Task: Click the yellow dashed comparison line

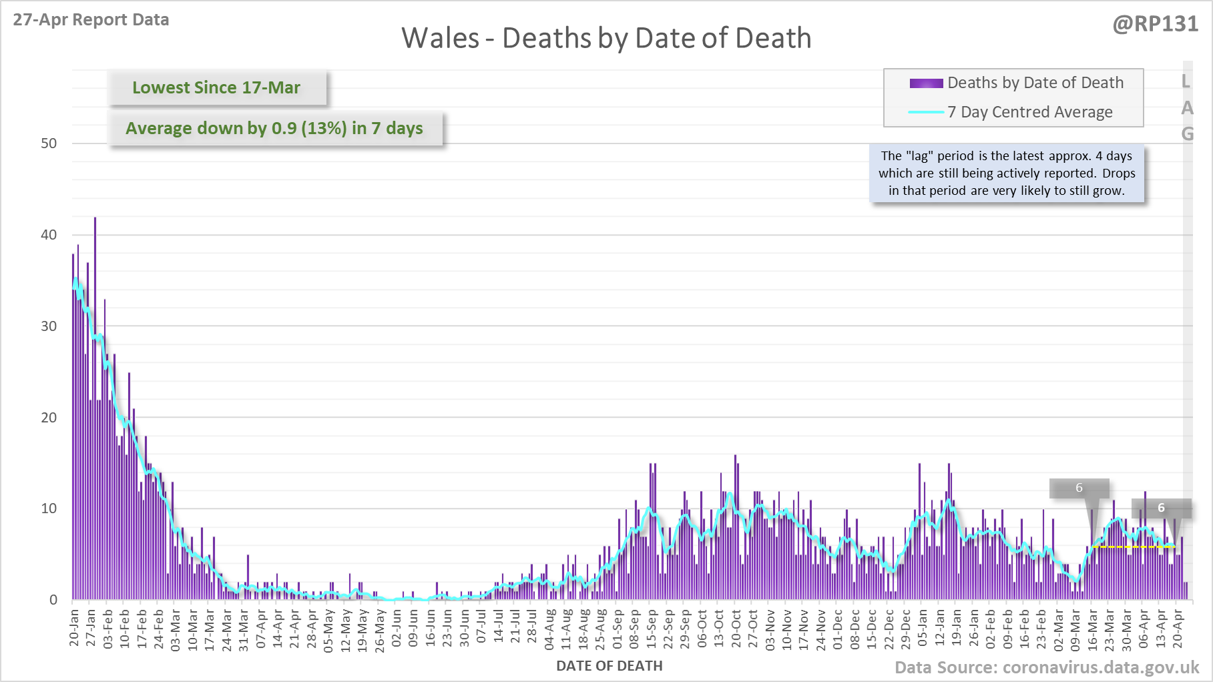Action: (x=1134, y=547)
